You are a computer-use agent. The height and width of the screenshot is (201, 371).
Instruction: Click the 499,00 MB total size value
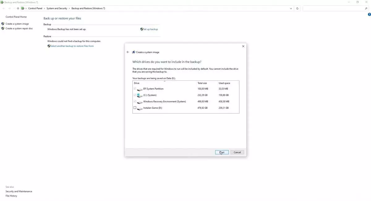click(203, 101)
